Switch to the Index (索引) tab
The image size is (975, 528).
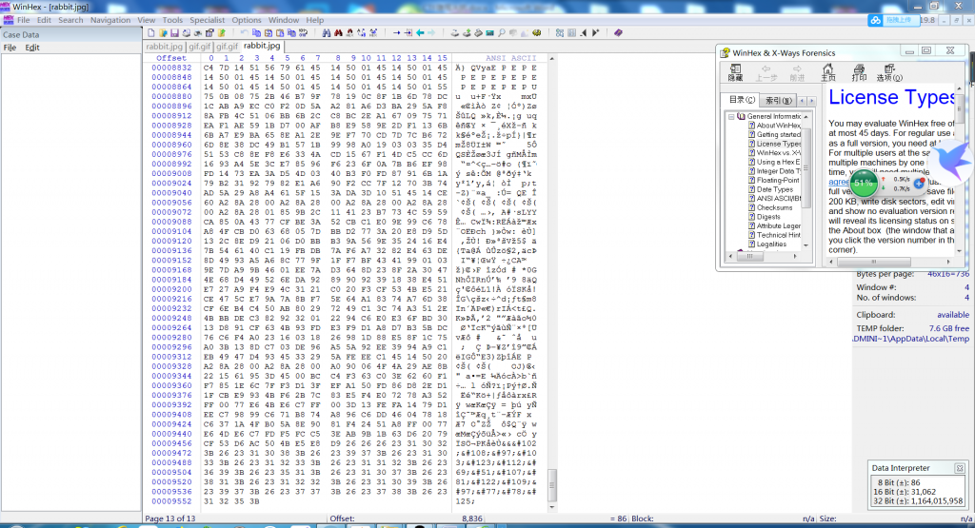click(x=778, y=100)
